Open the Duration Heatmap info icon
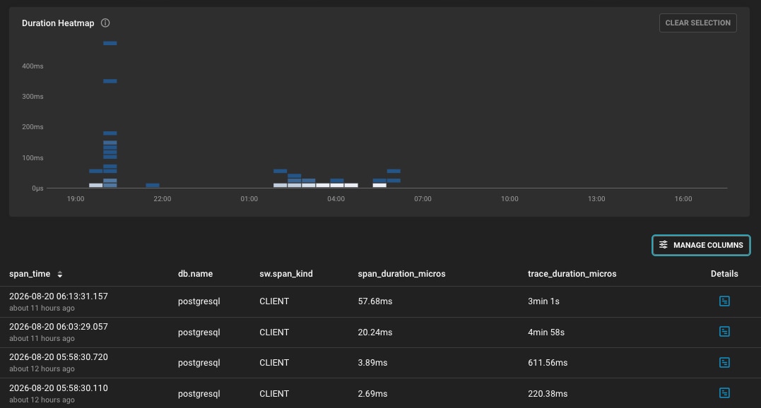 [x=105, y=23]
